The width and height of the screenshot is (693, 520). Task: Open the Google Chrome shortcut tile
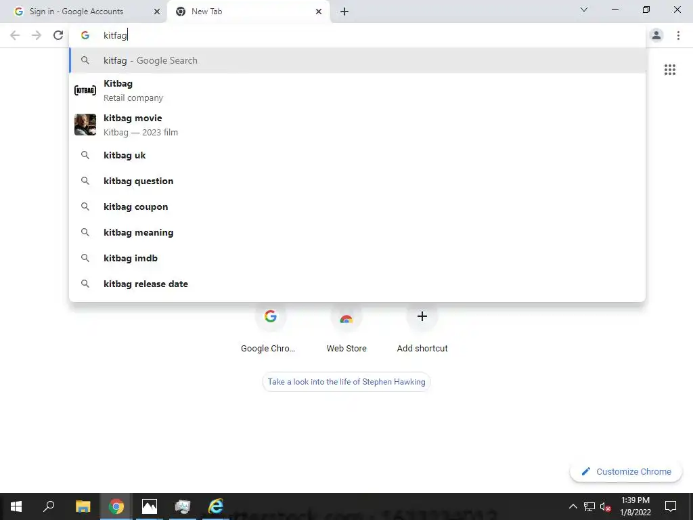270,328
